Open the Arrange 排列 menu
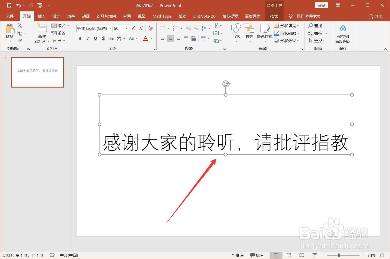 (x=250, y=33)
